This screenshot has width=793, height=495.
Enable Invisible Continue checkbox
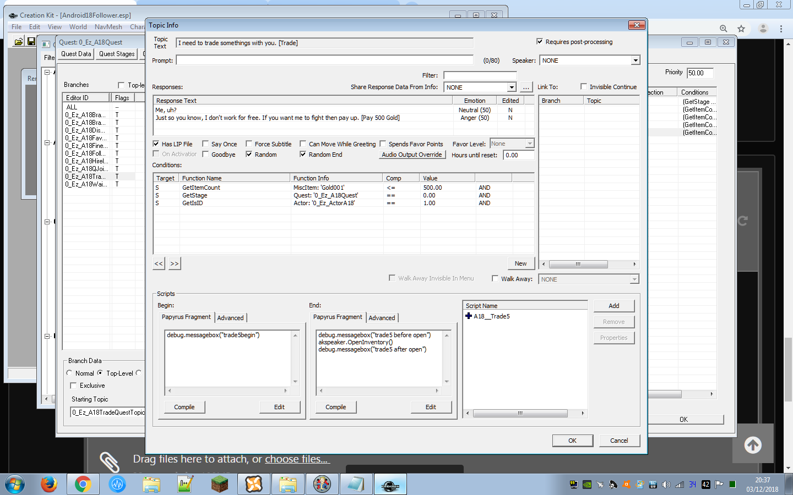pos(584,86)
